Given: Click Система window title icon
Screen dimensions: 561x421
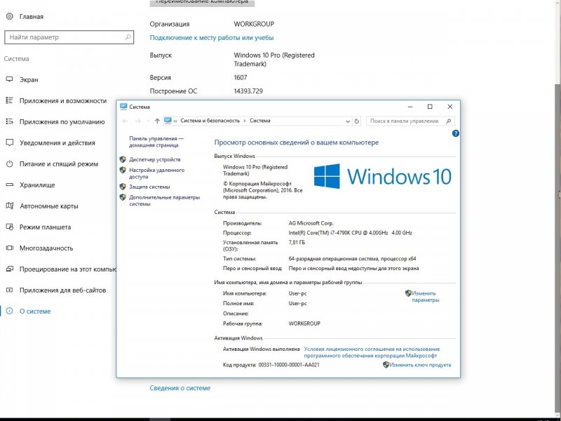Looking at the screenshot, I should tap(123, 107).
